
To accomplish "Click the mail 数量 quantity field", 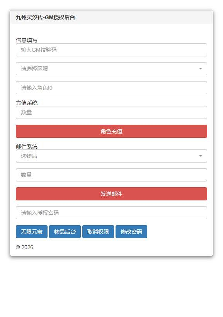I will click(111, 175).
